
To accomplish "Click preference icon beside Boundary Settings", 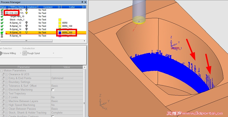I will click(3, 82).
